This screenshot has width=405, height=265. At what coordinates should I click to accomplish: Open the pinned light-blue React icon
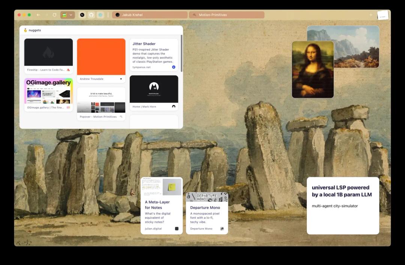coord(100,15)
